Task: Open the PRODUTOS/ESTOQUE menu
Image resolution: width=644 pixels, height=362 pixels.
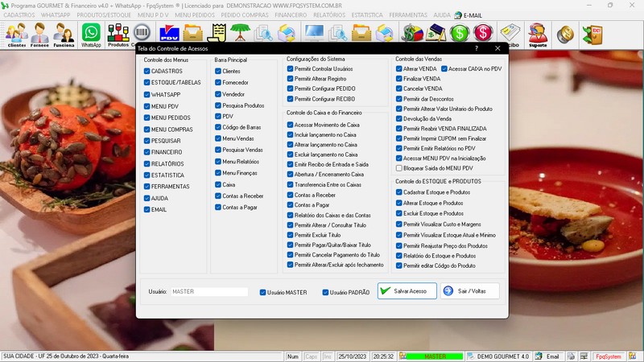Action: [104, 15]
